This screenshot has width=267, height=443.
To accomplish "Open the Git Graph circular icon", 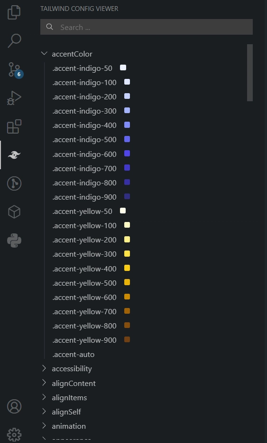I will (x=14, y=183).
